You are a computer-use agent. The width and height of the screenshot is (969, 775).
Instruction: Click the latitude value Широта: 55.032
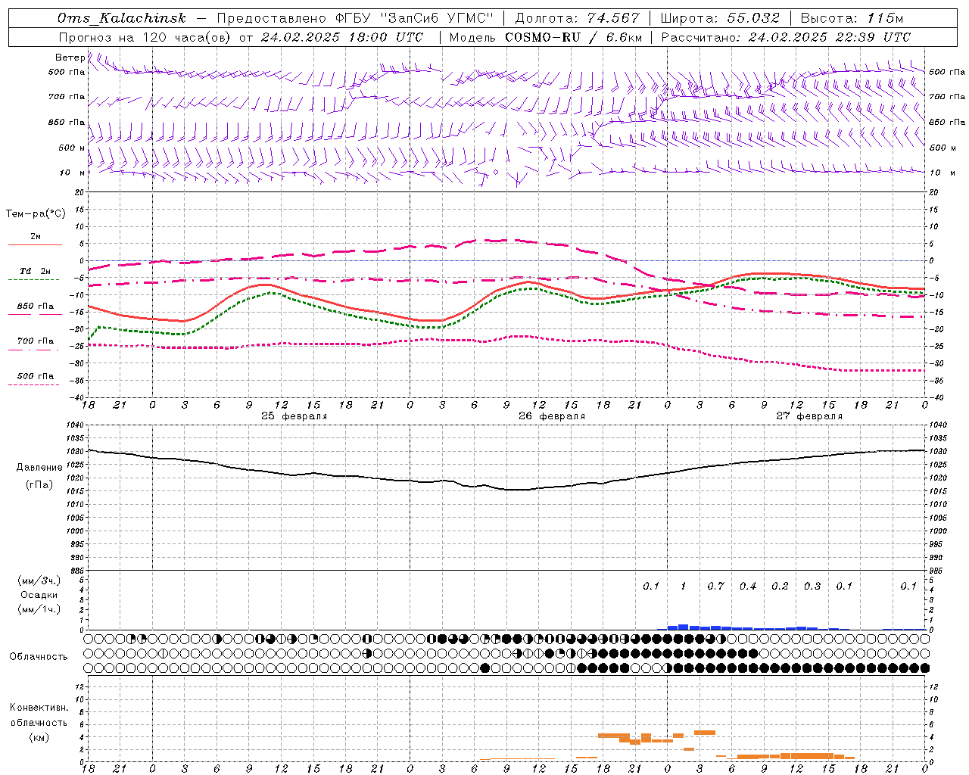(x=720, y=18)
